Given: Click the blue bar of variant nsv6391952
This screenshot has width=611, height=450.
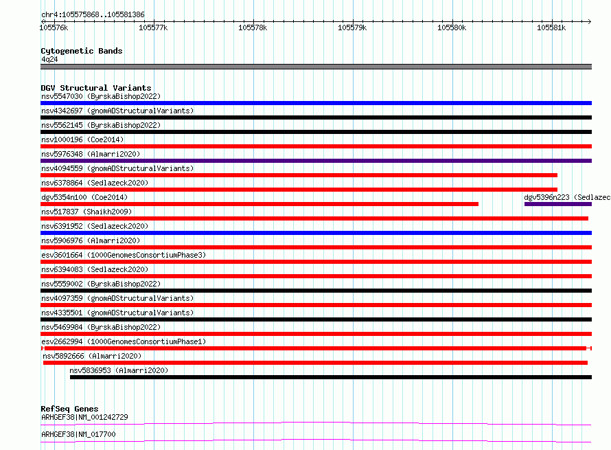Looking at the screenshot, I should (316, 233).
